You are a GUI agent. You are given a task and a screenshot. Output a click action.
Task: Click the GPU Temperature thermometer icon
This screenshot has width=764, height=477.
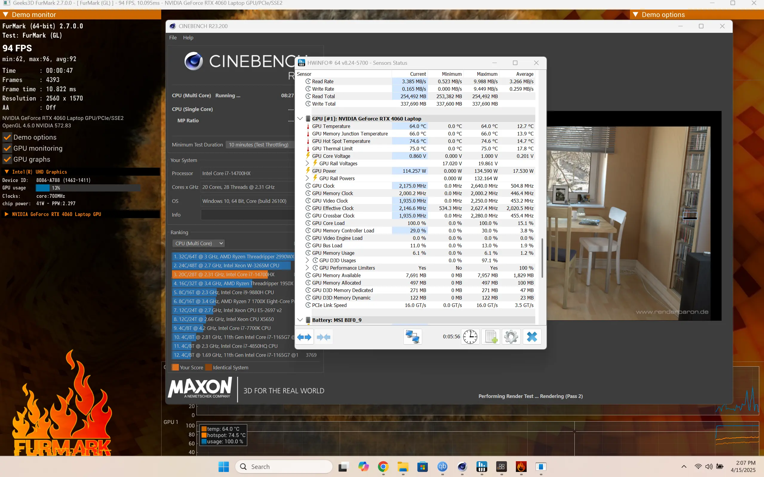pyautogui.click(x=308, y=126)
